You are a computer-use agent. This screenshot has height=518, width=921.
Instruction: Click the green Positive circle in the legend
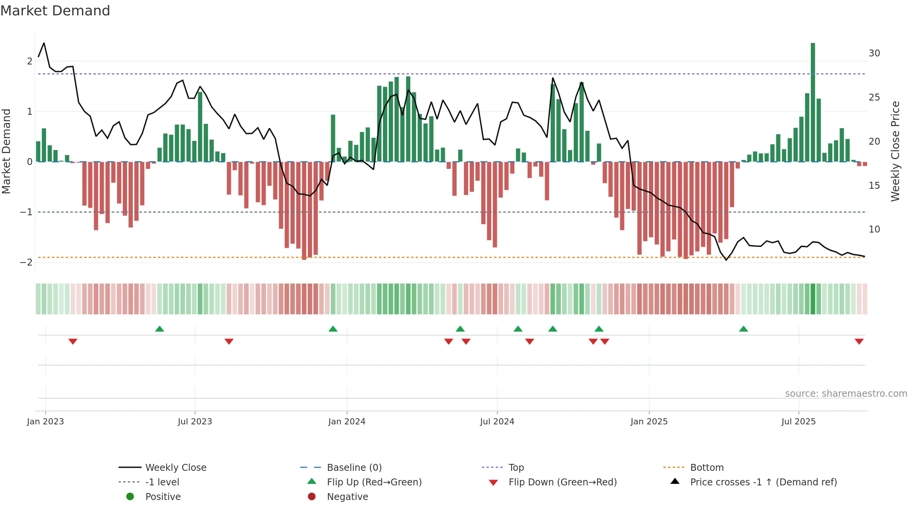130,497
